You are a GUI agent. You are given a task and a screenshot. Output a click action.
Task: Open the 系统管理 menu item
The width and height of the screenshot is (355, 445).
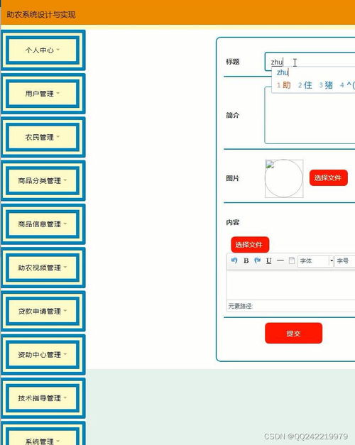[43, 434]
